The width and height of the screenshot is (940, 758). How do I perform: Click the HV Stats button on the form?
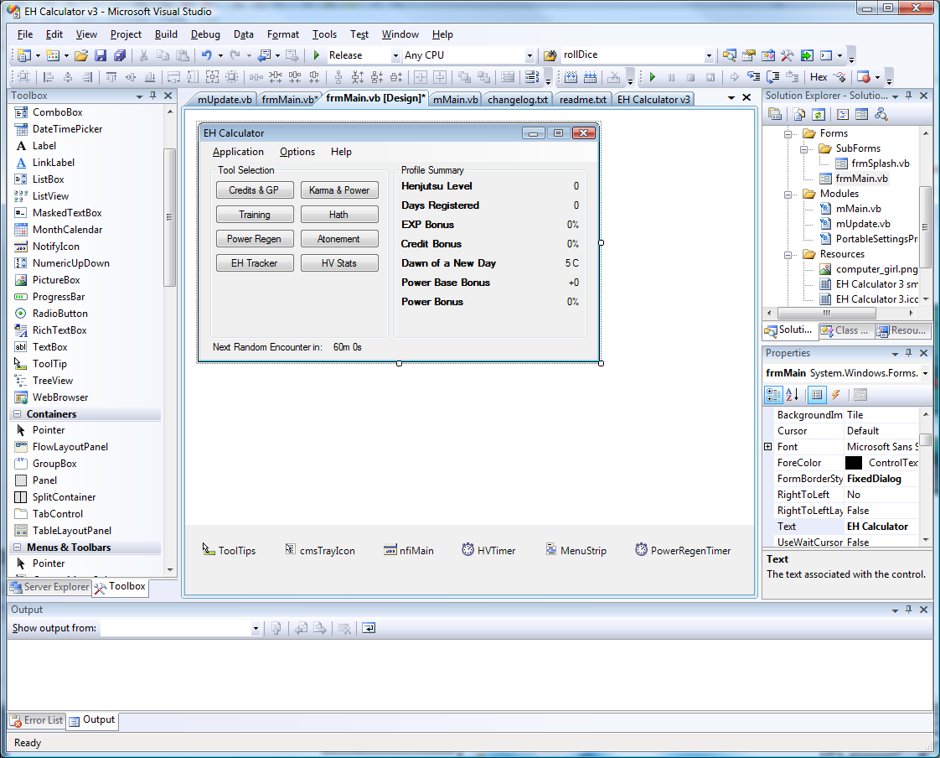point(339,263)
